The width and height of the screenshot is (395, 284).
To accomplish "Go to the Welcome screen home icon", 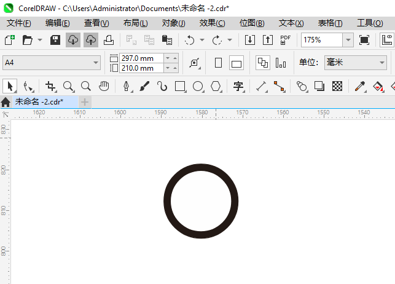I will (6, 102).
